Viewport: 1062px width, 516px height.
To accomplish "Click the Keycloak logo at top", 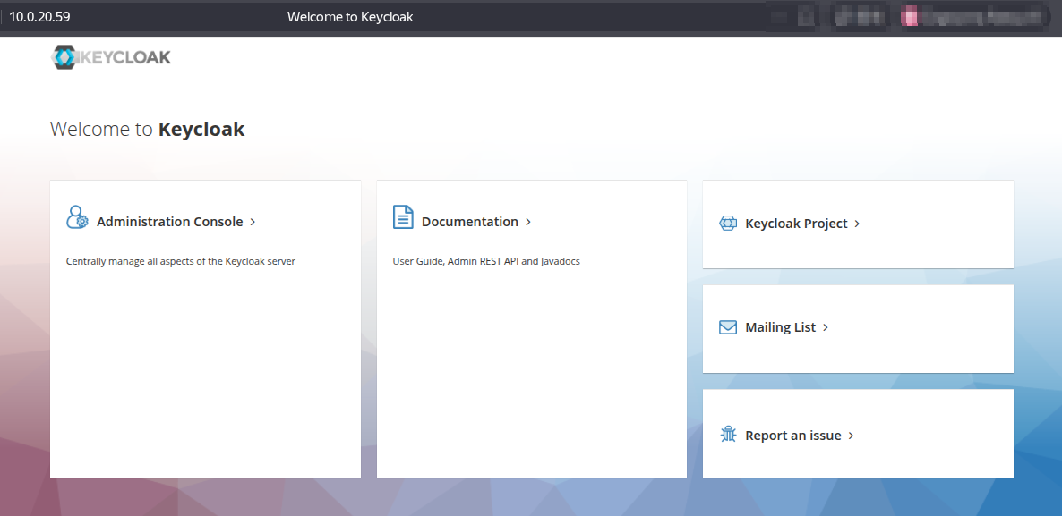I will (x=111, y=57).
